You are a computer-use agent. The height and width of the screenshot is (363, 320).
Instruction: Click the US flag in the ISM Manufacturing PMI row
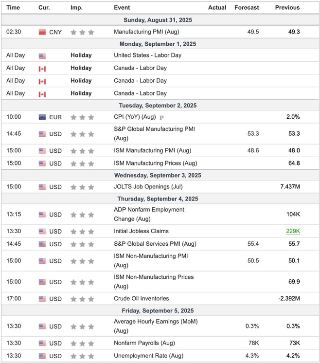point(42,151)
